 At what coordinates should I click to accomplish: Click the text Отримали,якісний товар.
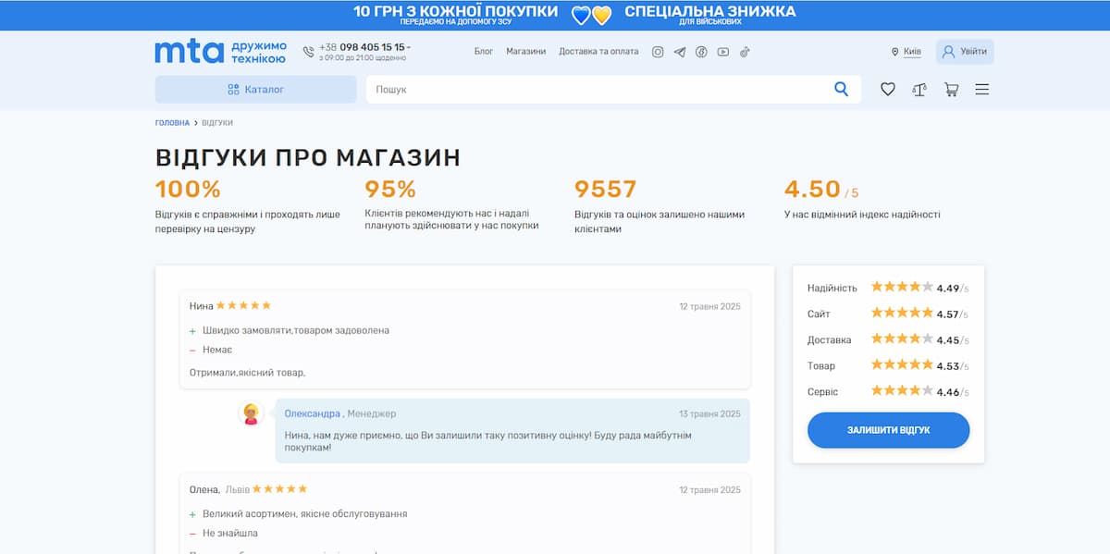tap(247, 373)
